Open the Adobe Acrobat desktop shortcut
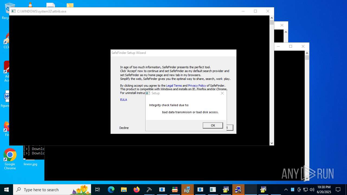The width and height of the screenshot is (347, 195). click(6, 72)
